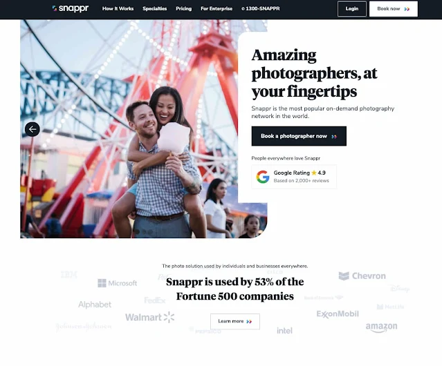The image size is (442, 366).
Task: Click the Microsoft logo
Action: tap(118, 283)
